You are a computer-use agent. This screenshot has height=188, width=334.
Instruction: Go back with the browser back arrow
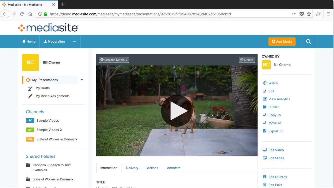click(x=5, y=14)
